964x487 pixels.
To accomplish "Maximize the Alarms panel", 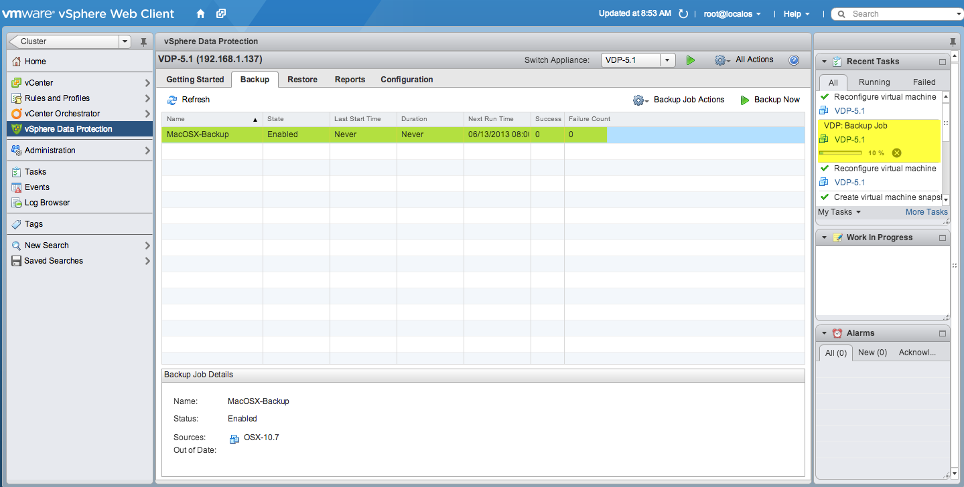I will 943,333.
